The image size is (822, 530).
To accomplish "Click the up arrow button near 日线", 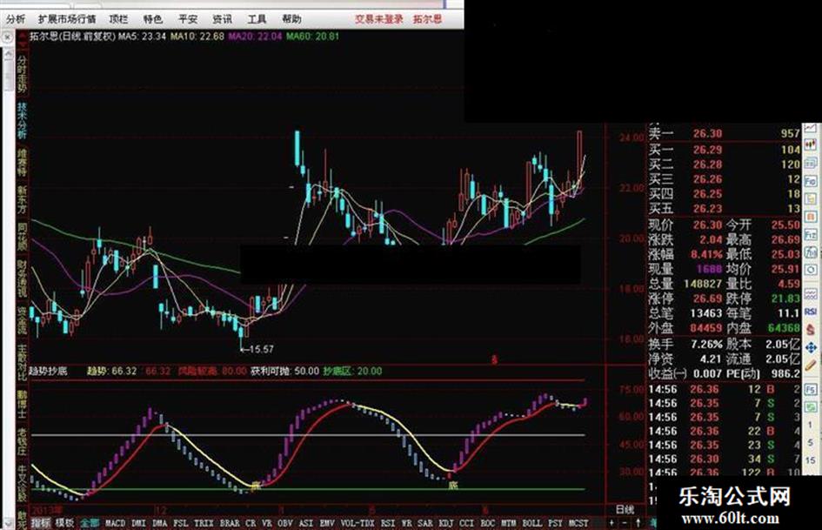I will (638, 523).
